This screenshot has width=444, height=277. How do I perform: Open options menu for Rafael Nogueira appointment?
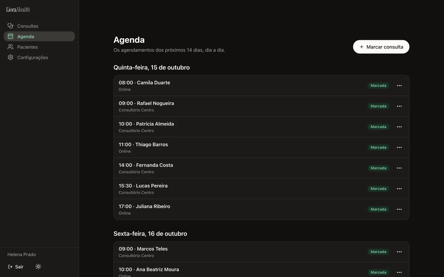click(399, 106)
